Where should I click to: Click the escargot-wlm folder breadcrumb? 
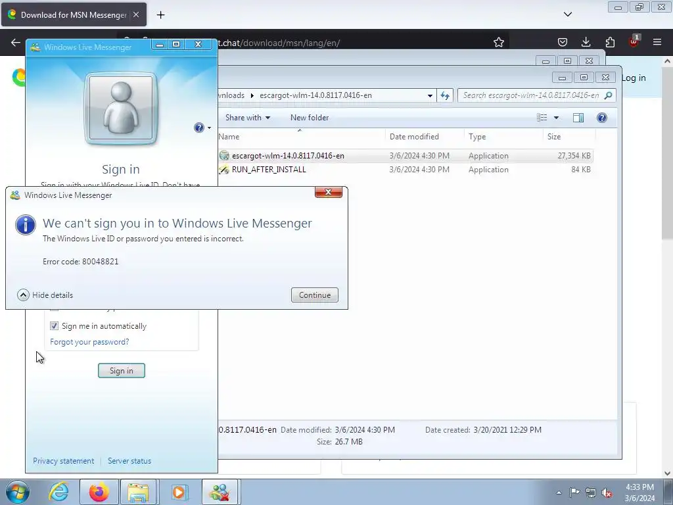315,95
